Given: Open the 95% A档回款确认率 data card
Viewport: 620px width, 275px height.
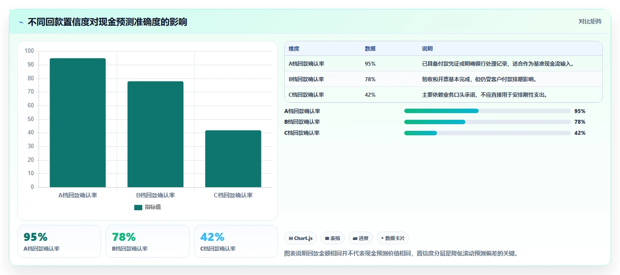Looking at the screenshot, I should 59,241.
